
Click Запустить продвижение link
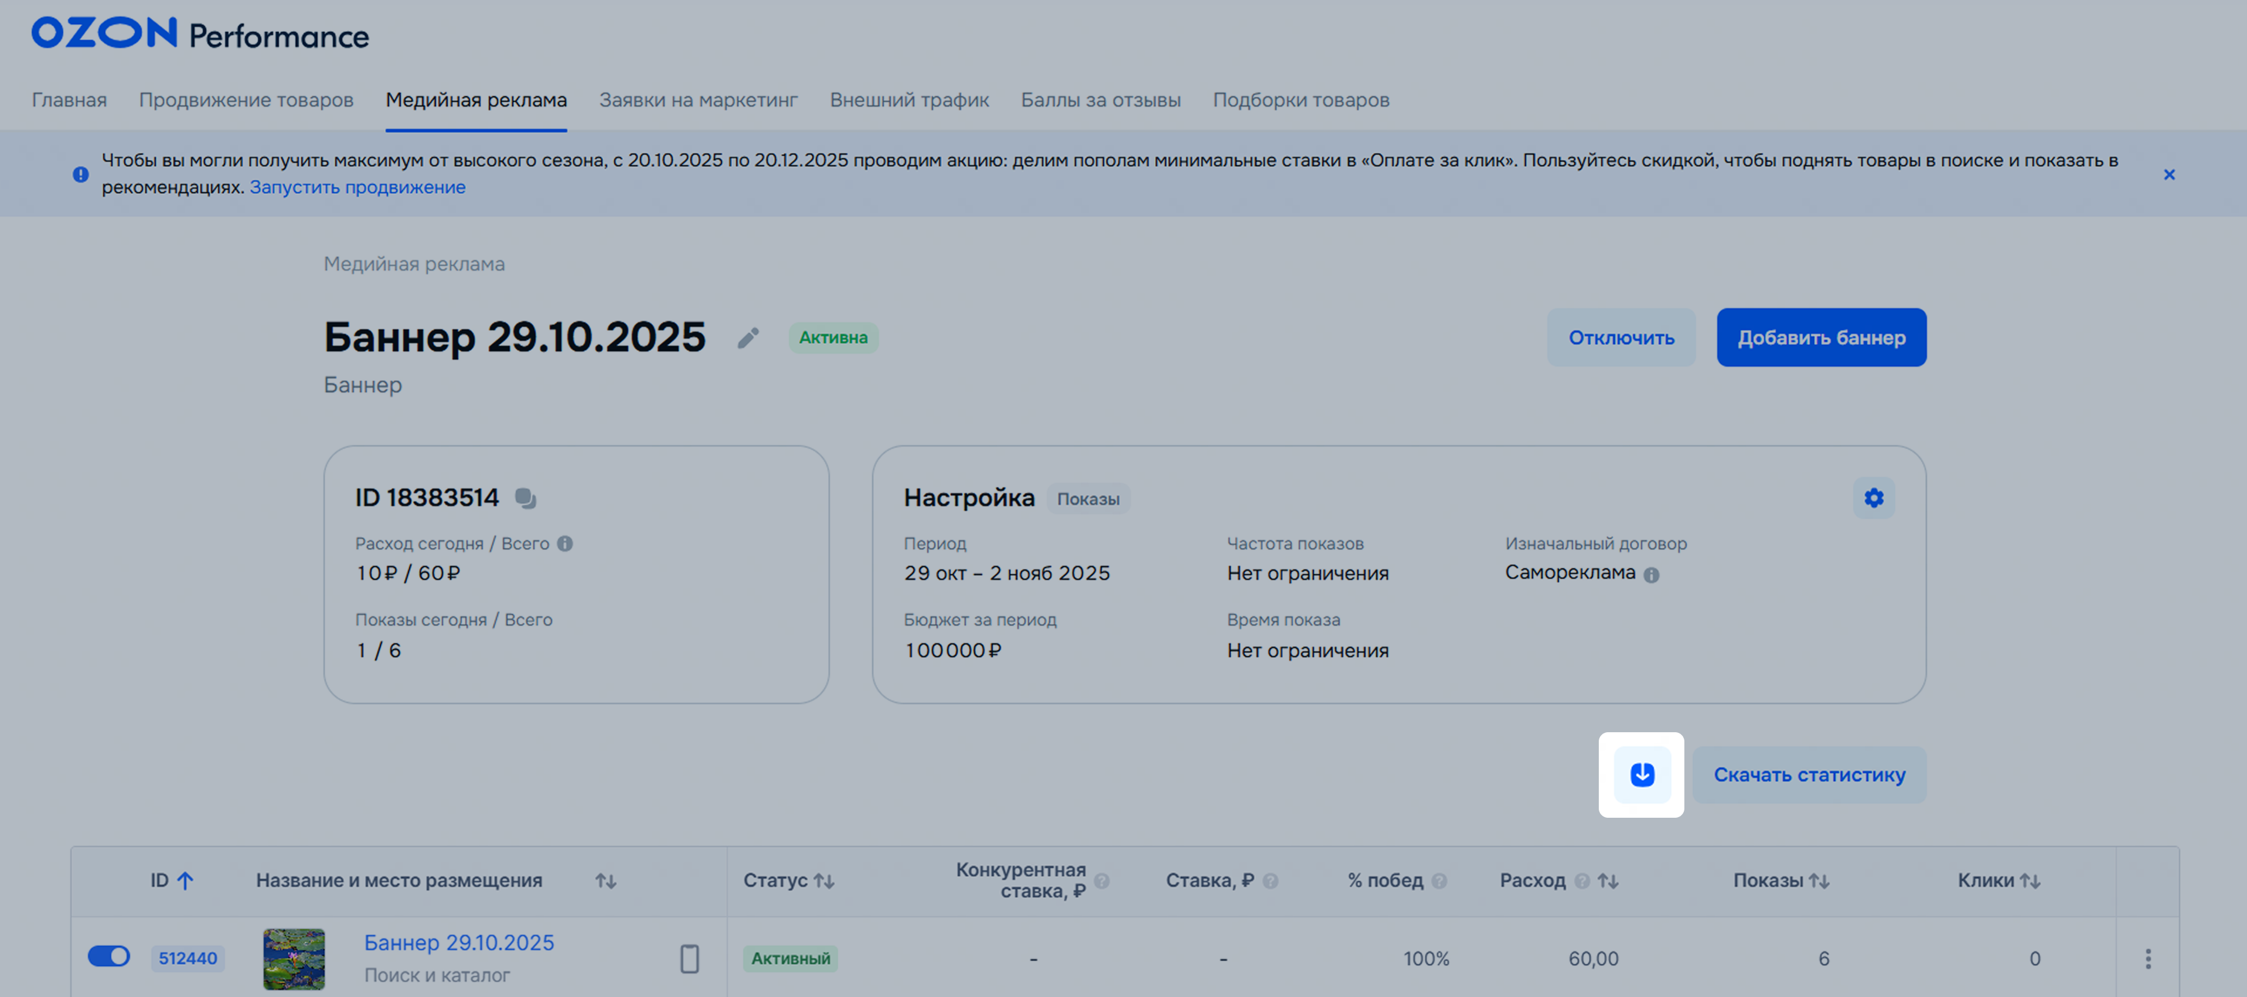(x=357, y=186)
